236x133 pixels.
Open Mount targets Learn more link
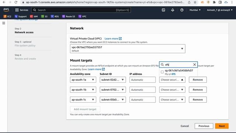point(96,69)
